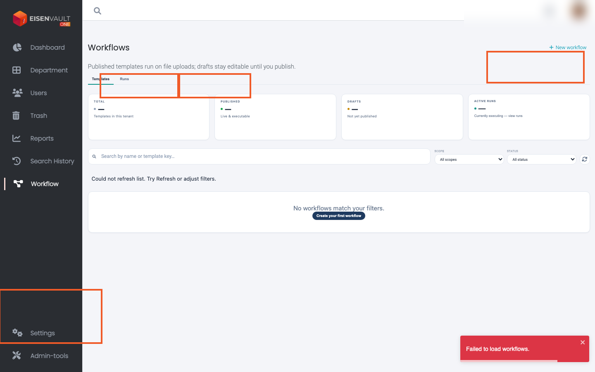Expand the All status dropdown

coord(542,159)
